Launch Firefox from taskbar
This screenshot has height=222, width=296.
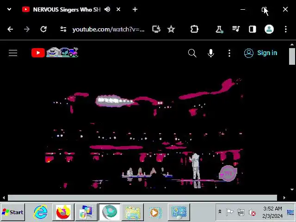tap(63, 212)
